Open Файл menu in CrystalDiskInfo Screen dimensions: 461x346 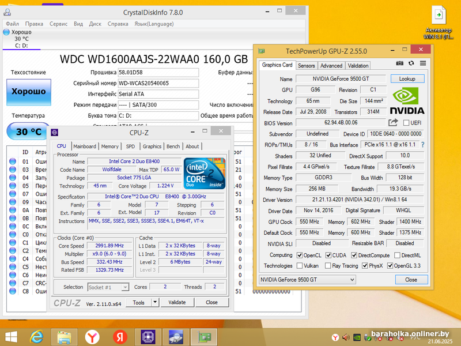(x=12, y=24)
